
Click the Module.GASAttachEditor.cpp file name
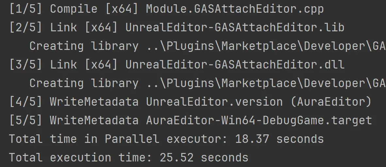pos(235,9)
